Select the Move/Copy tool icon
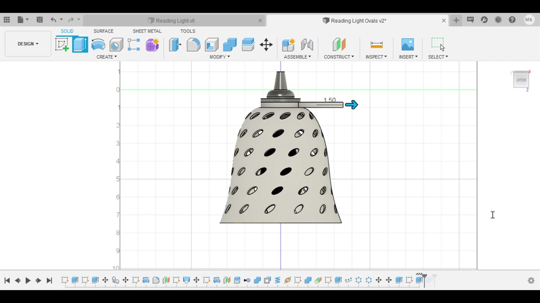The image size is (540, 303). (266, 45)
